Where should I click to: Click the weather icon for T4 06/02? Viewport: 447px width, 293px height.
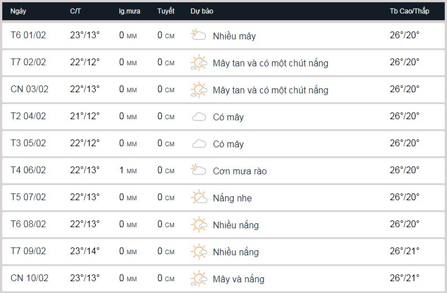pyautogui.click(x=198, y=170)
